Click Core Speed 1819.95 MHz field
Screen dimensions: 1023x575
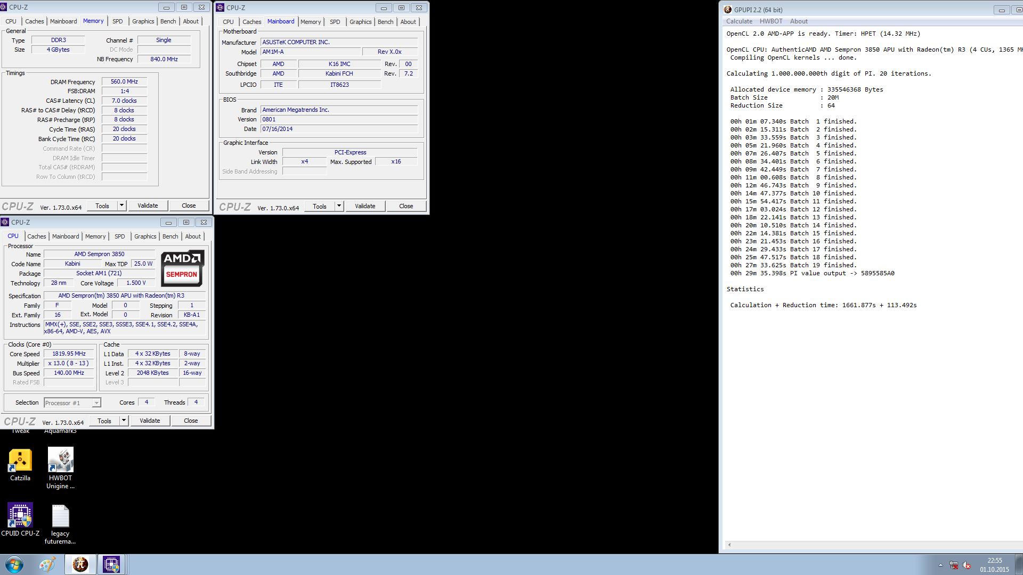point(69,354)
